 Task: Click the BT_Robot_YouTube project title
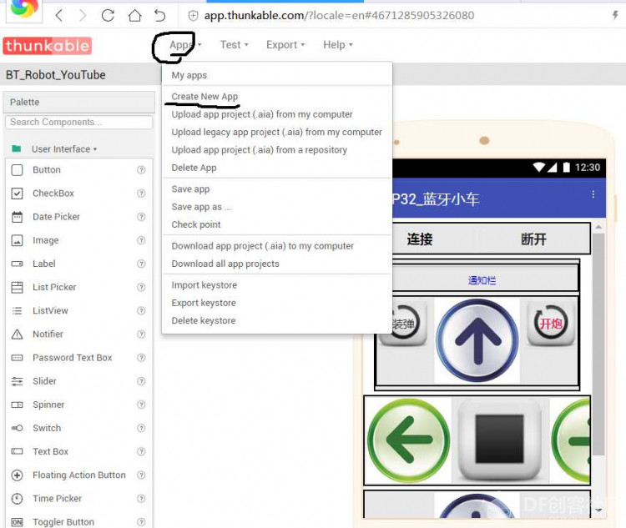click(x=56, y=75)
